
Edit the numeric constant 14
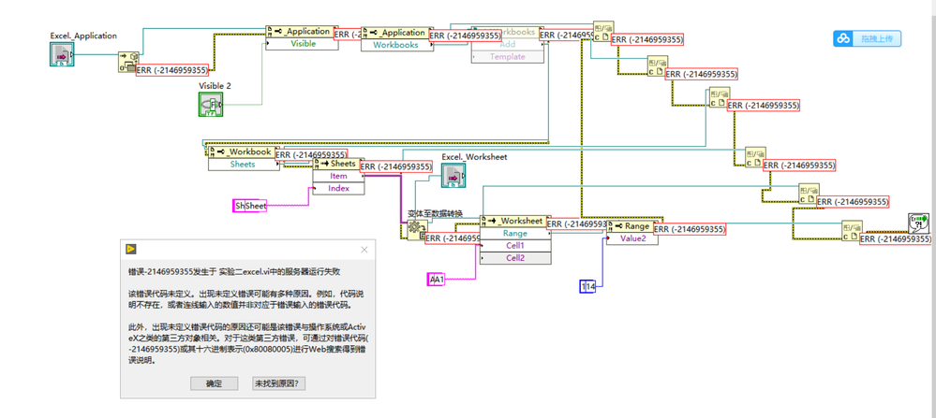[x=588, y=286]
